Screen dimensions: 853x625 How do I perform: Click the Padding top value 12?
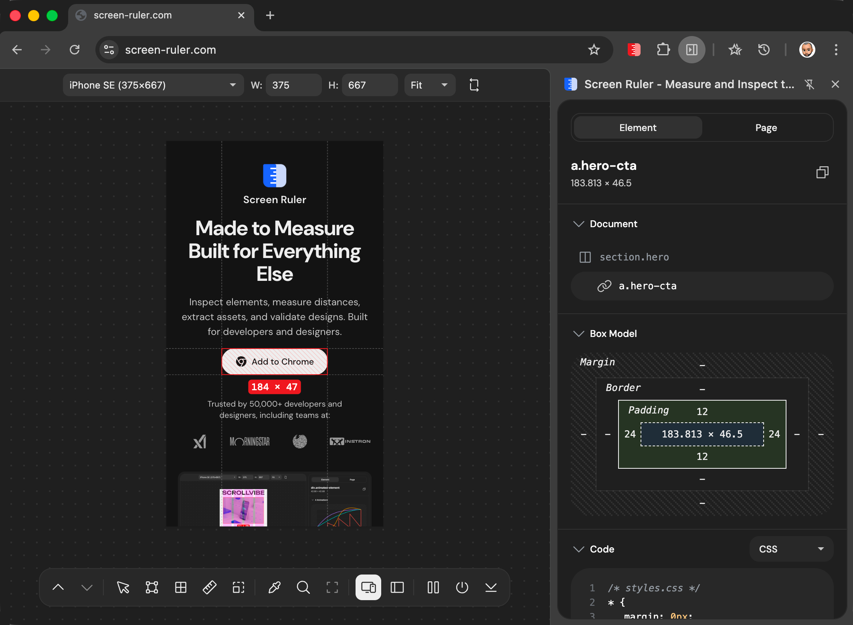click(702, 411)
